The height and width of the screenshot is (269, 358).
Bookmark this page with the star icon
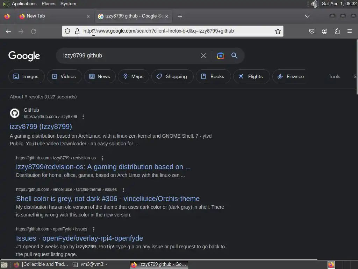(x=278, y=31)
